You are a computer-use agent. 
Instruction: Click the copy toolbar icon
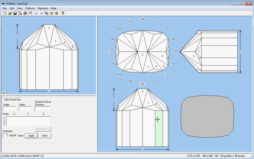point(47,13)
